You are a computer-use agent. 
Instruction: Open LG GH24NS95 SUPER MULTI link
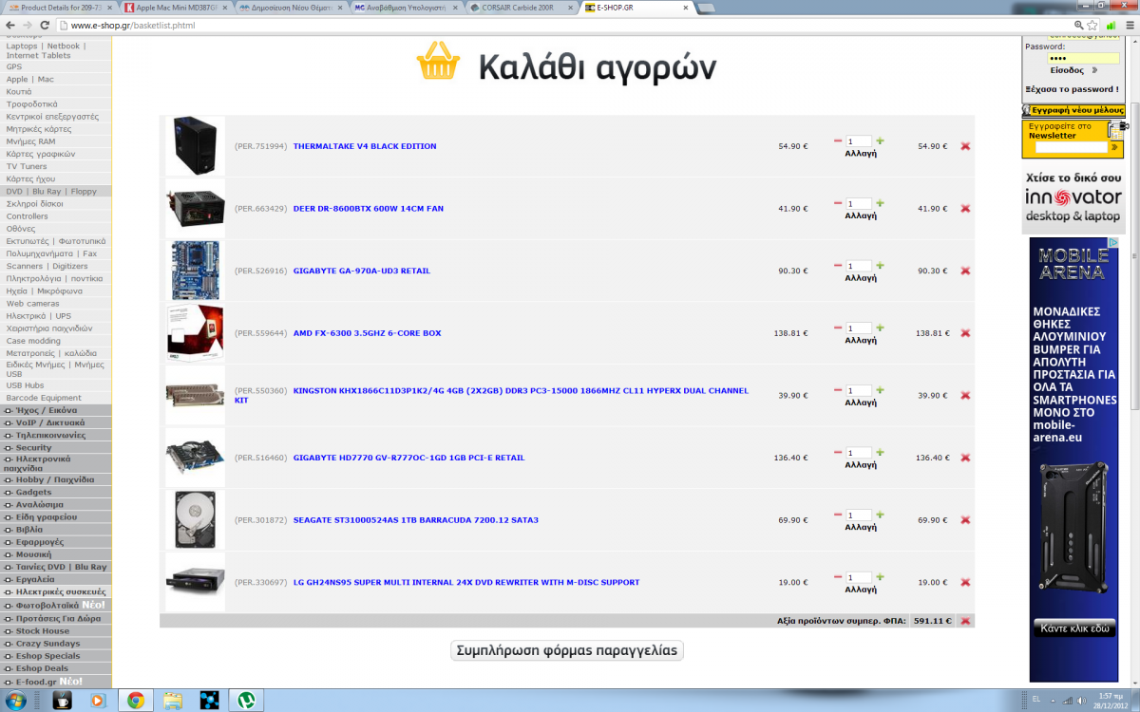(466, 582)
